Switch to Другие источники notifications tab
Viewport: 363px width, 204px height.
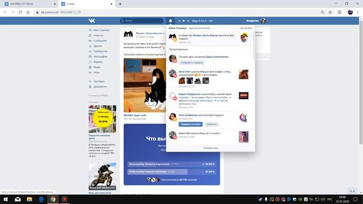point(199,28)
